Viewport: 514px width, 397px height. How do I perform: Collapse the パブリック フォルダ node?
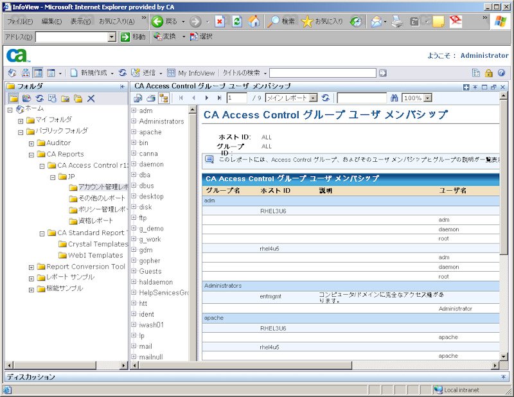click(21, 132)
